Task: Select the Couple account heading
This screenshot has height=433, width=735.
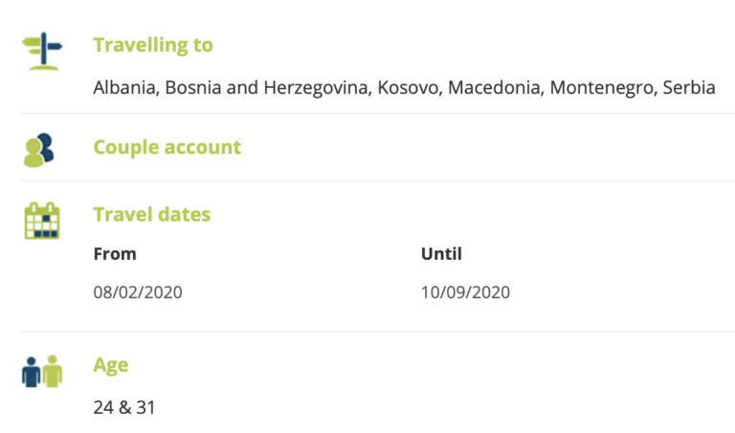Action: (167, 147)
